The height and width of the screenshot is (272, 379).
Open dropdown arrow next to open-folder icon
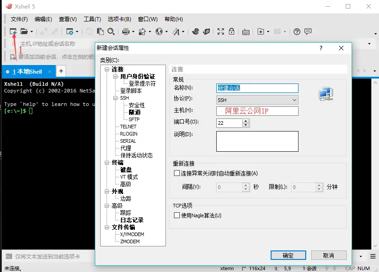click(x=31, y=31)
